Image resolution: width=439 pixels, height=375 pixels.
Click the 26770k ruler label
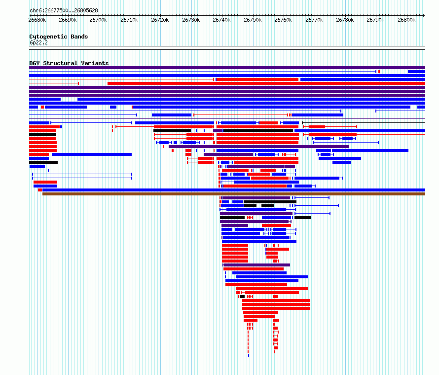(314, 20)
